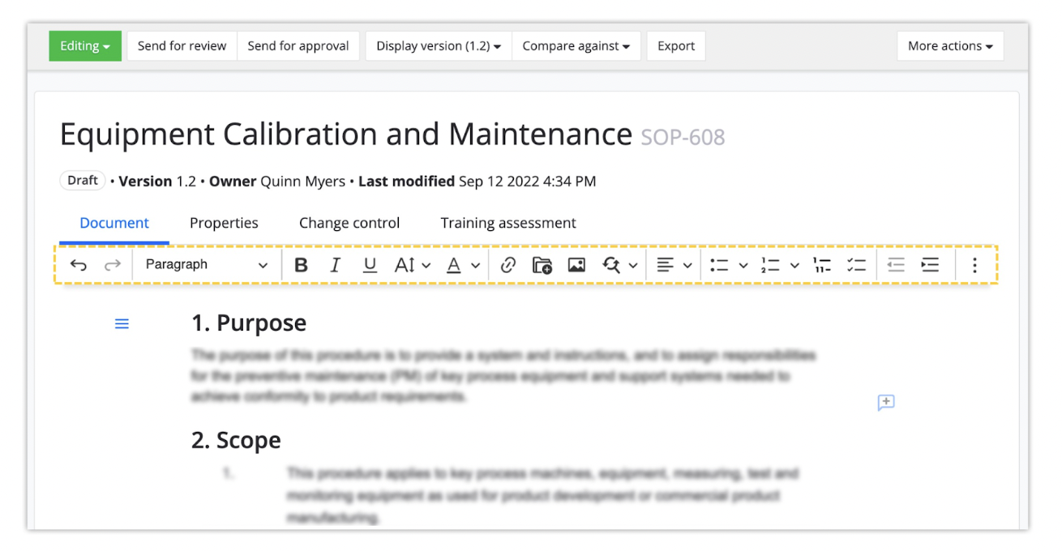Export the document

click(675, 45)
